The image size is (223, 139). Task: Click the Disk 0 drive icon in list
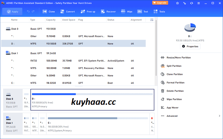coord(8,29)
